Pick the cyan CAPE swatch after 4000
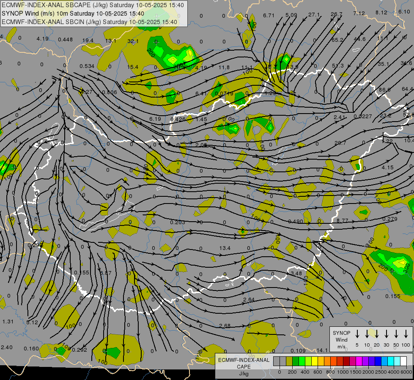The image size is (414, 380). pos(397,361)
